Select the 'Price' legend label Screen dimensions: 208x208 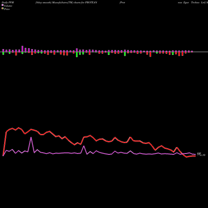click(x=7, y=9)
